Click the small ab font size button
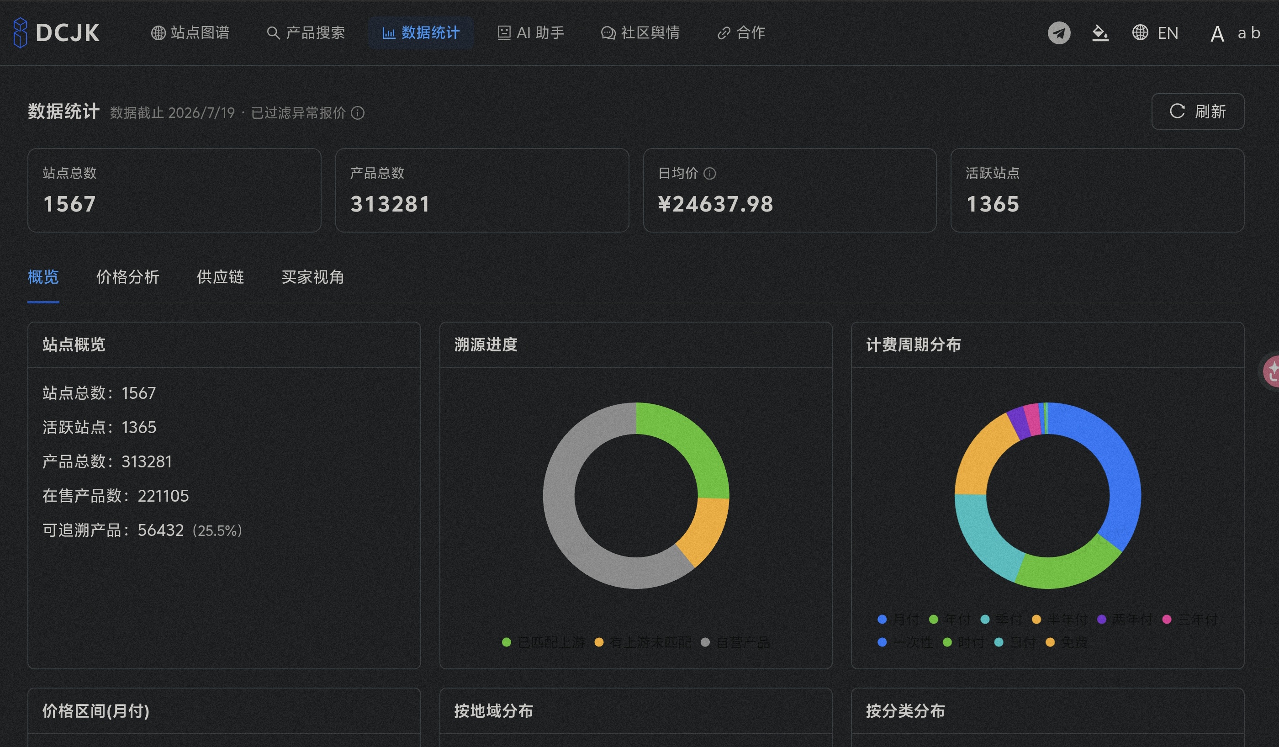The image size is (1279, 747). click(x=1248, y=33)
